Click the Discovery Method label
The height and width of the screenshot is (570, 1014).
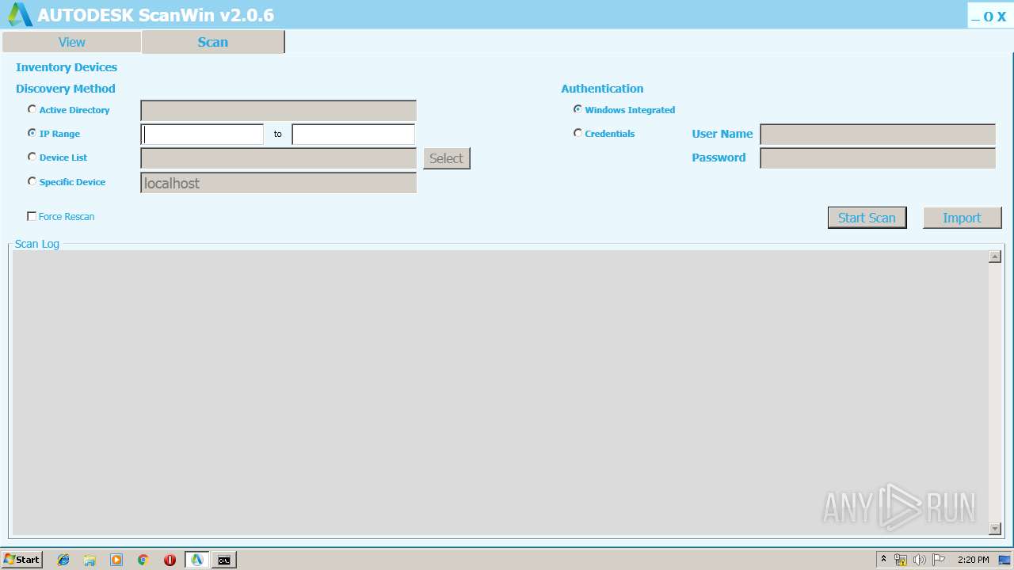(66, 89)
